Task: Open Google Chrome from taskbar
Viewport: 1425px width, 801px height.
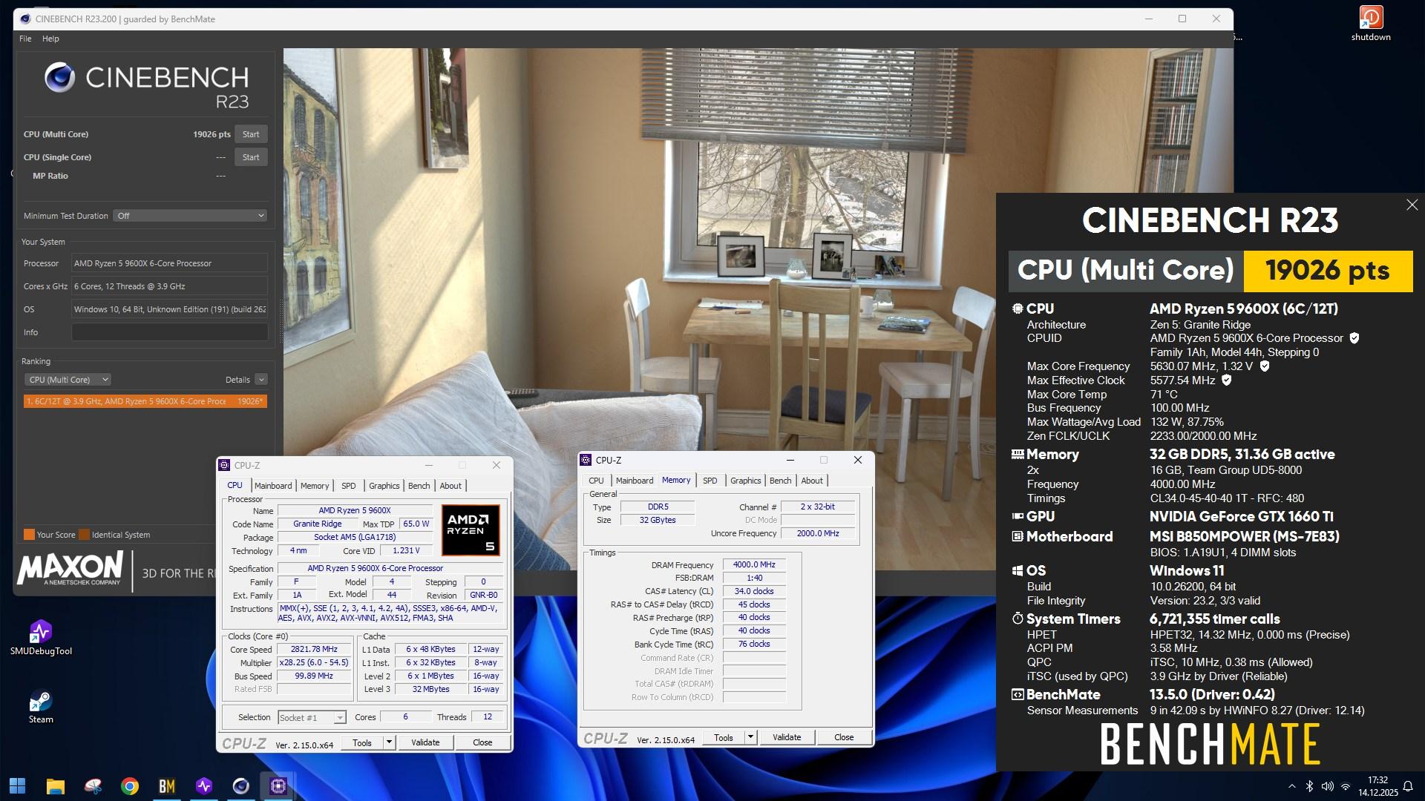Action: pyautogui.click(x=130, y=786)
